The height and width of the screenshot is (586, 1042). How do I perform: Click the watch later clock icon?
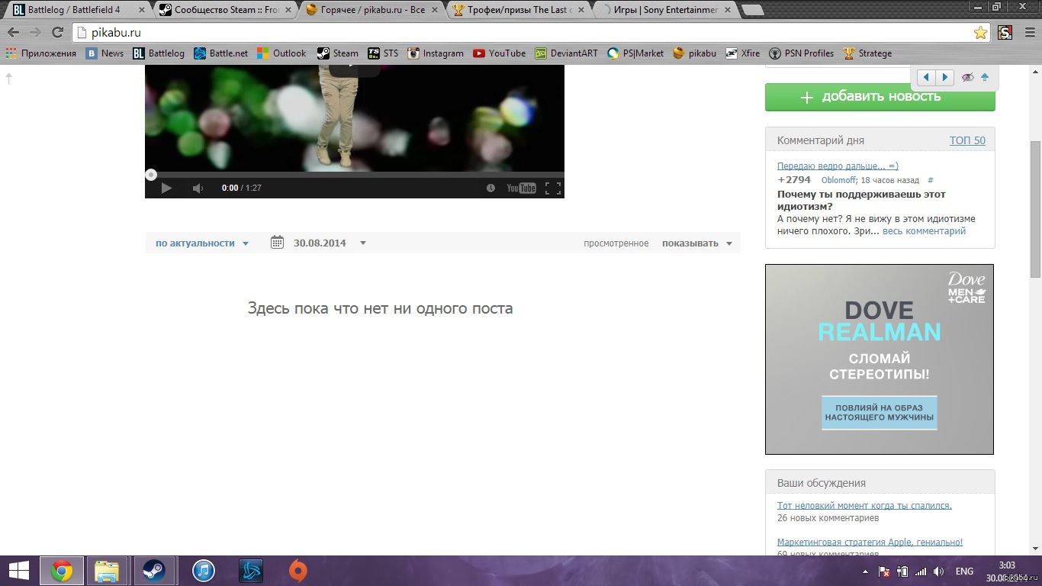(x=490, y=188)
